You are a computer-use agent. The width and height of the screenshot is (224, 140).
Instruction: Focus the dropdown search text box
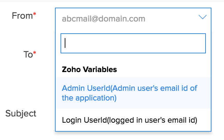[x=133, y=43]
